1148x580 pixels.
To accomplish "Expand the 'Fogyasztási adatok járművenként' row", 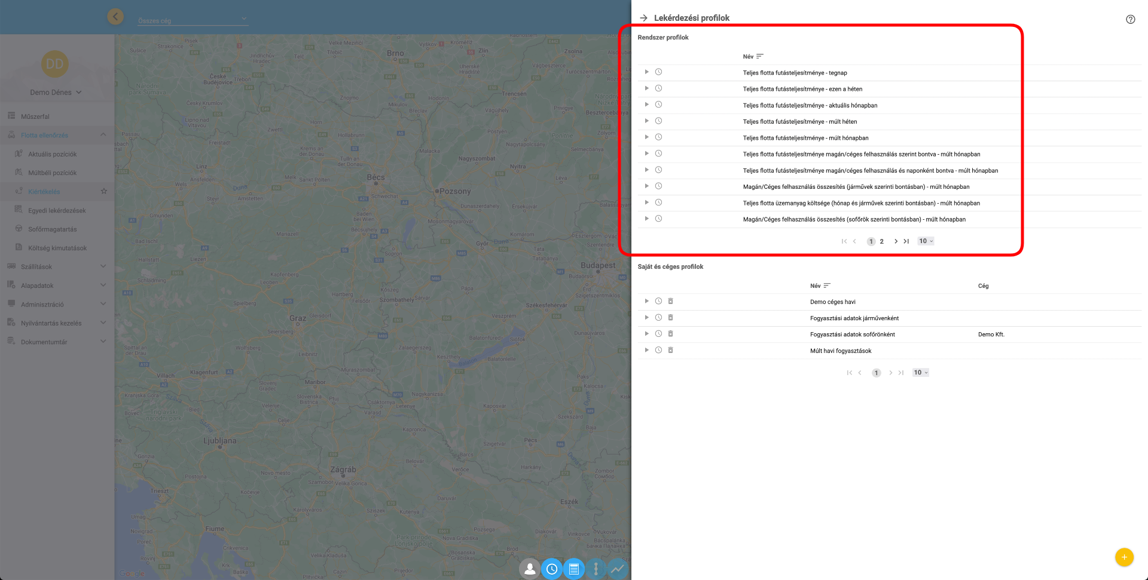I will tap(646, 318).
